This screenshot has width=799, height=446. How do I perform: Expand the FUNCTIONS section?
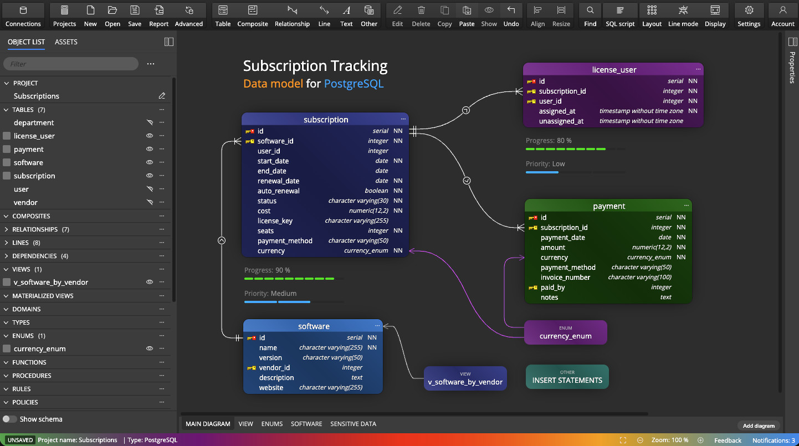pos(6,362)
